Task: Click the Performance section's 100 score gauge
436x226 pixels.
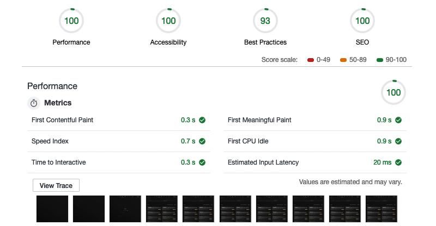Action: tap(393, 92)
